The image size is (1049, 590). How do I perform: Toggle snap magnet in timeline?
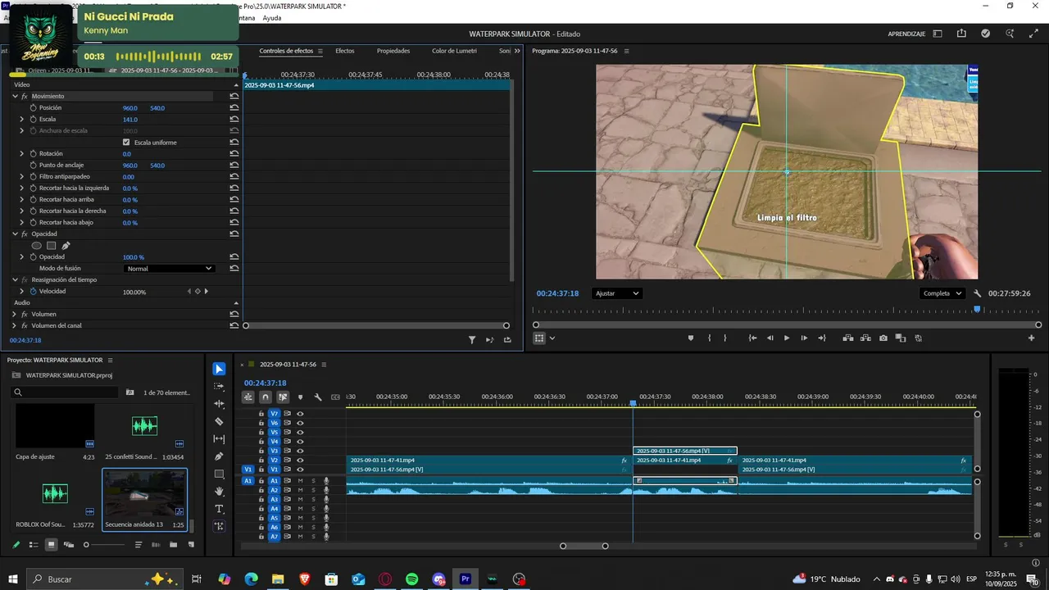[265, 397]
